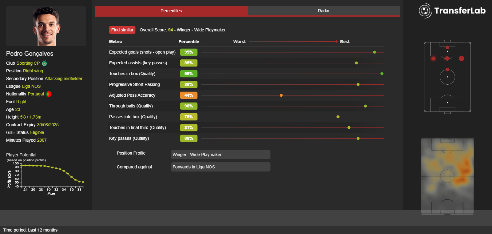Screen dimensions: 492x234
Task: Click the Sporting CP club name
Action: click(28, 63)
